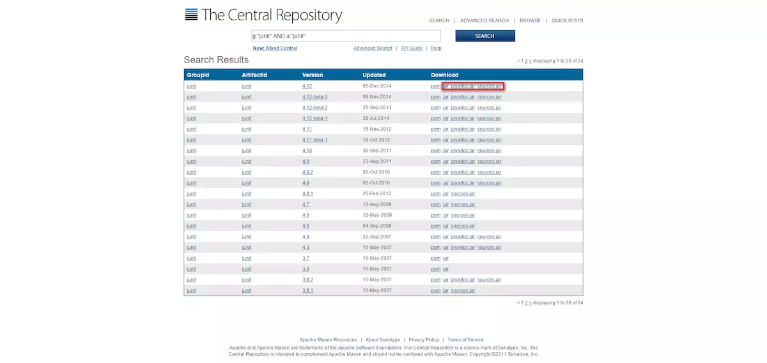Screen dimensions: 767x363
Task: Download the pom for version 4.12
Action: coord(436,86)
